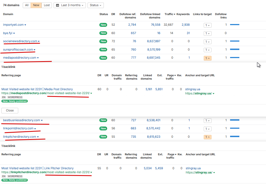Click dofollow ref. domains value 2,794

click(132, 25)
